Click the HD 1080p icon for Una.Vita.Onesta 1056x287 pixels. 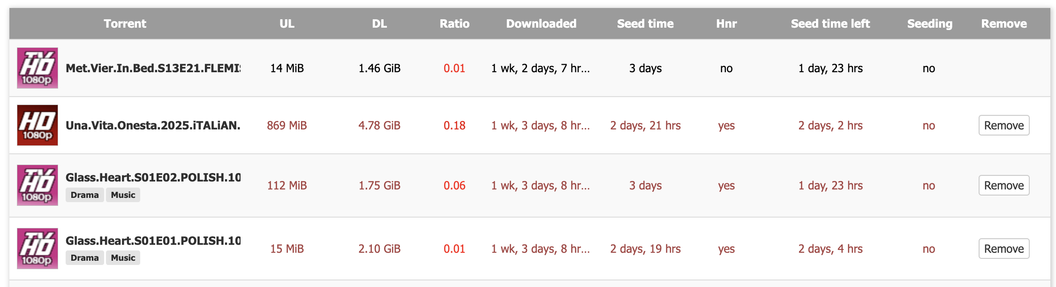[38, 125]
